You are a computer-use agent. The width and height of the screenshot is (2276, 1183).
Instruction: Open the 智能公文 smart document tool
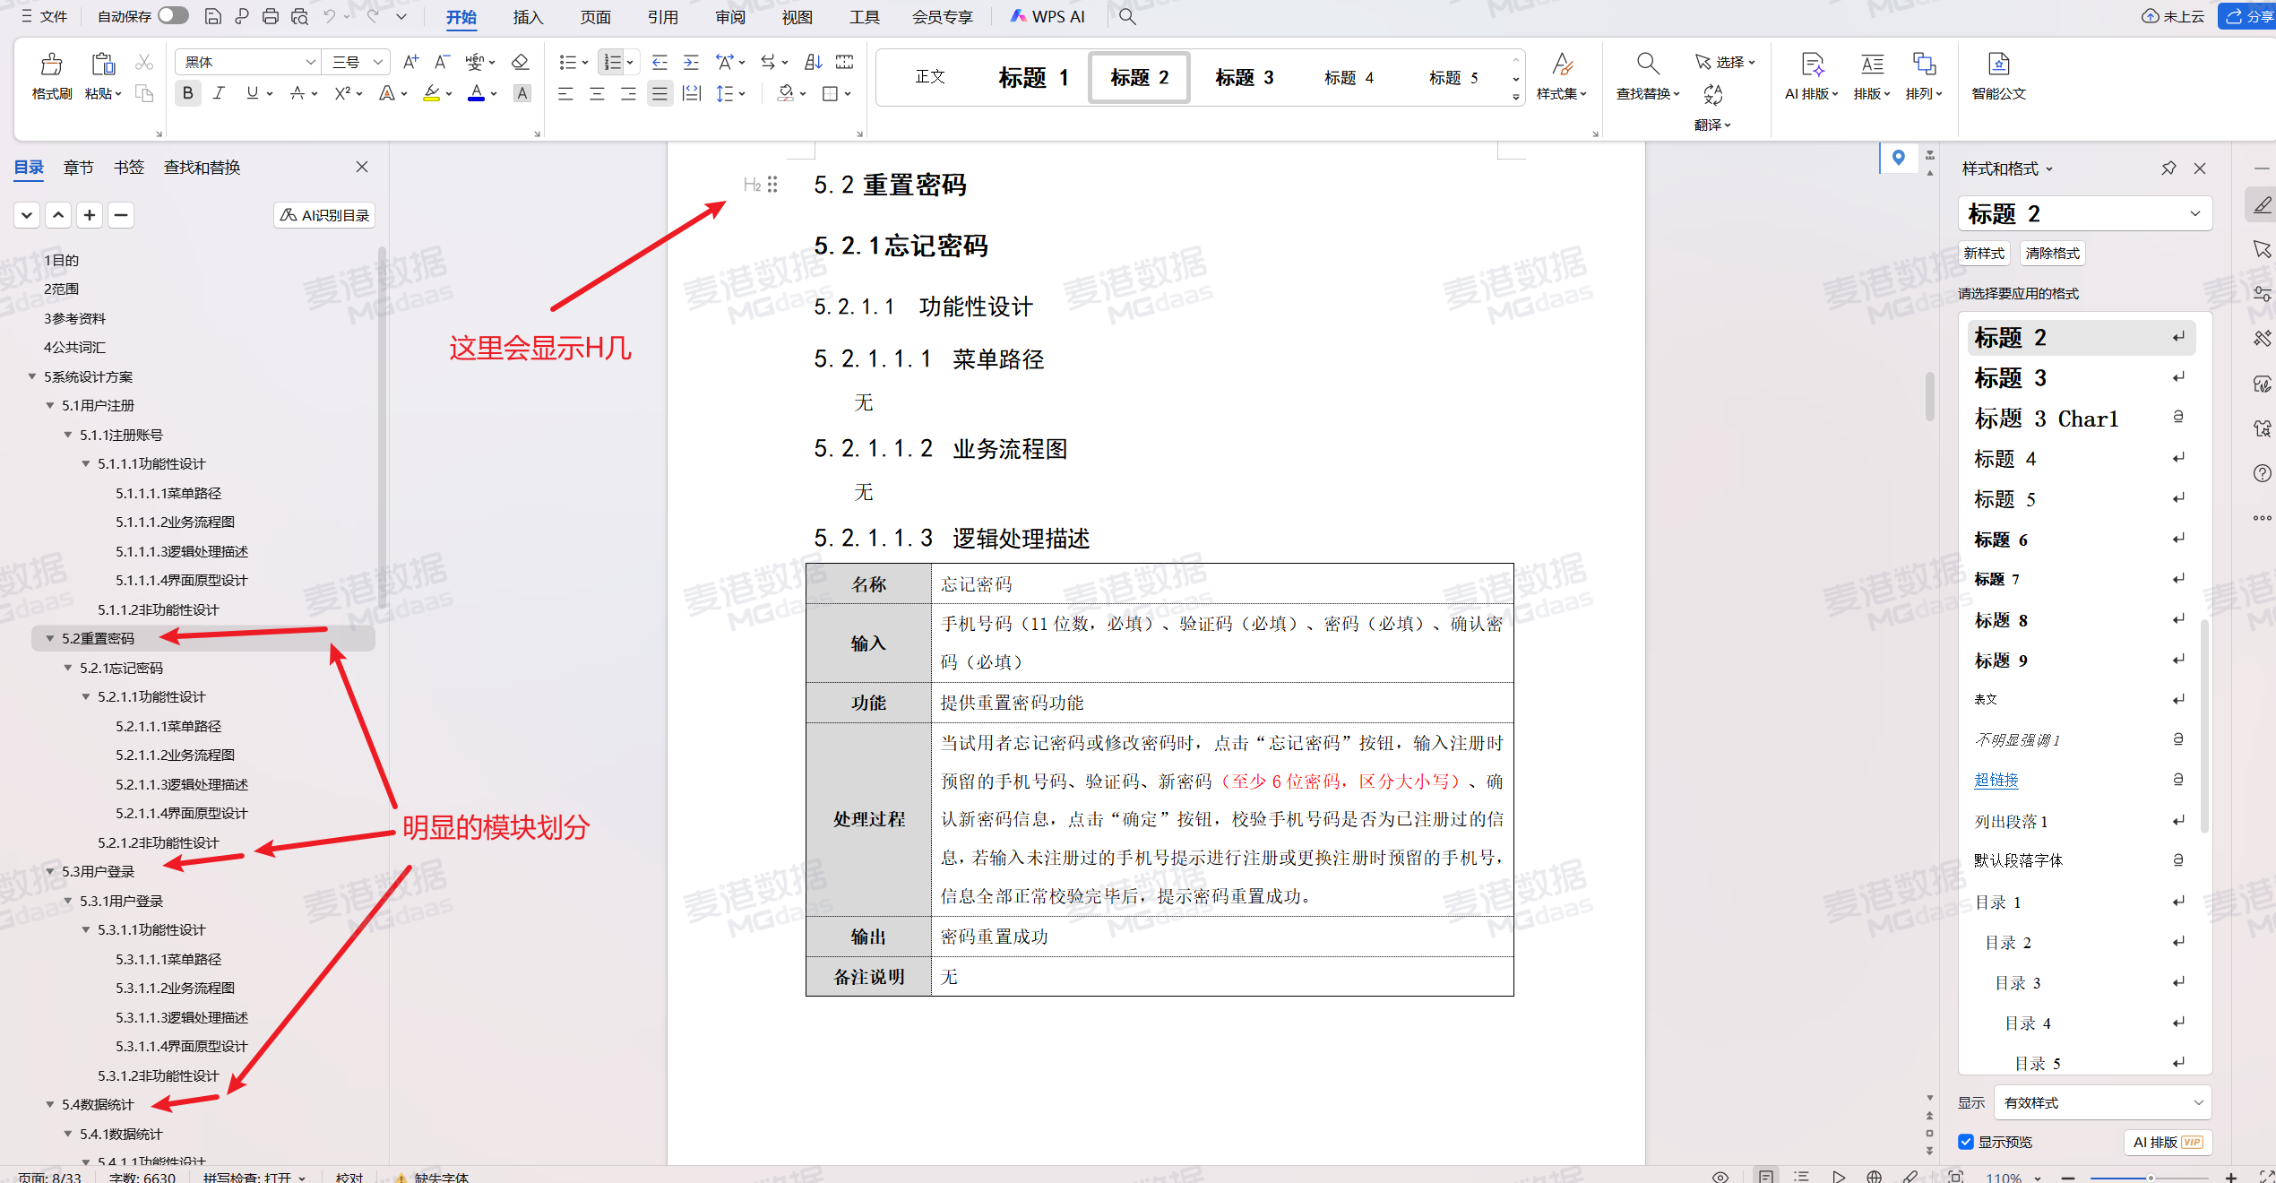1997,75
